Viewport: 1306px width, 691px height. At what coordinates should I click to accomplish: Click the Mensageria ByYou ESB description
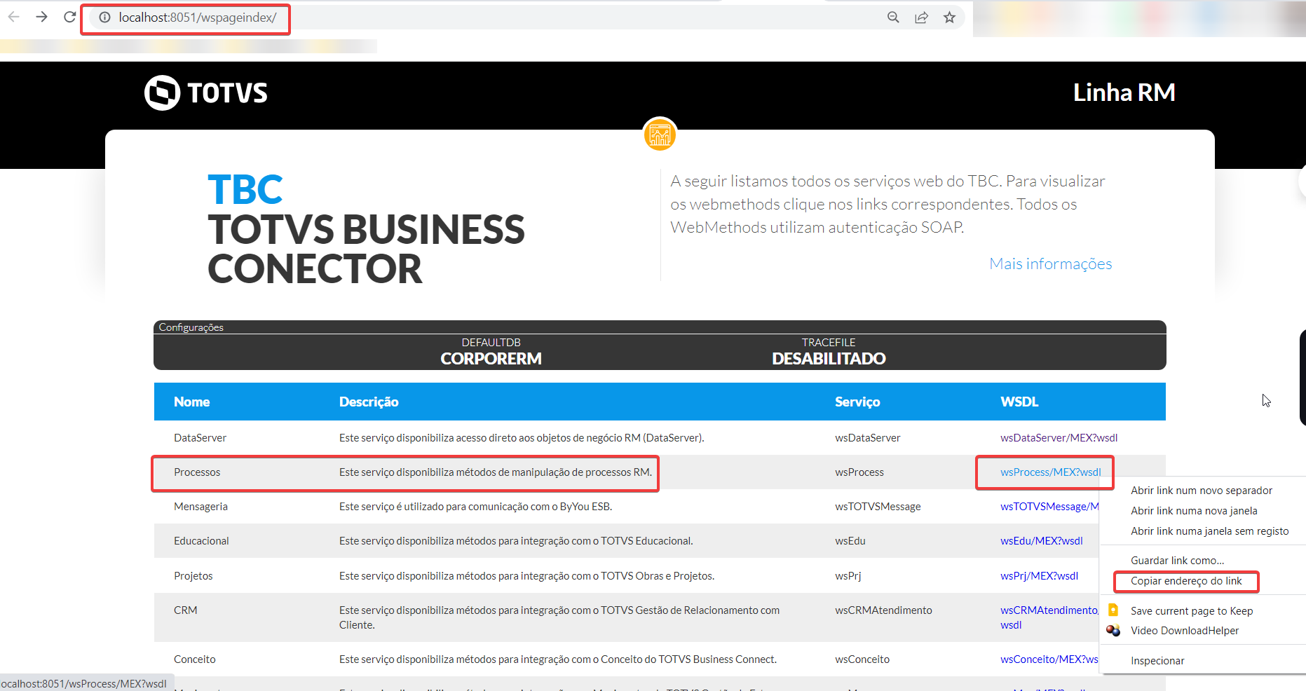point(475,506)
